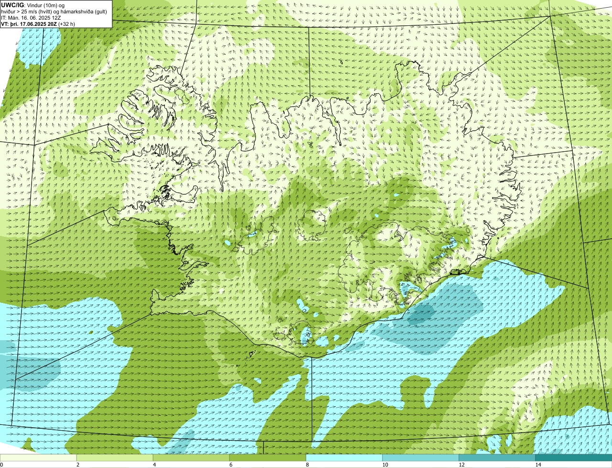
Task: Click the legend scale label '12'
Action: pyautogui.click(x=461, y=465)
